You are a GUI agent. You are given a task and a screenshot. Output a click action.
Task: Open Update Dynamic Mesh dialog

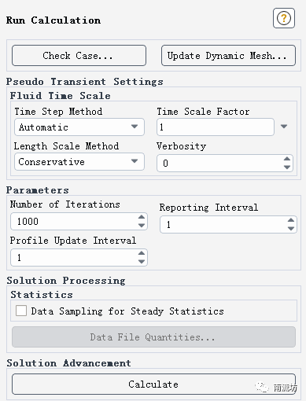pos(228,56)
